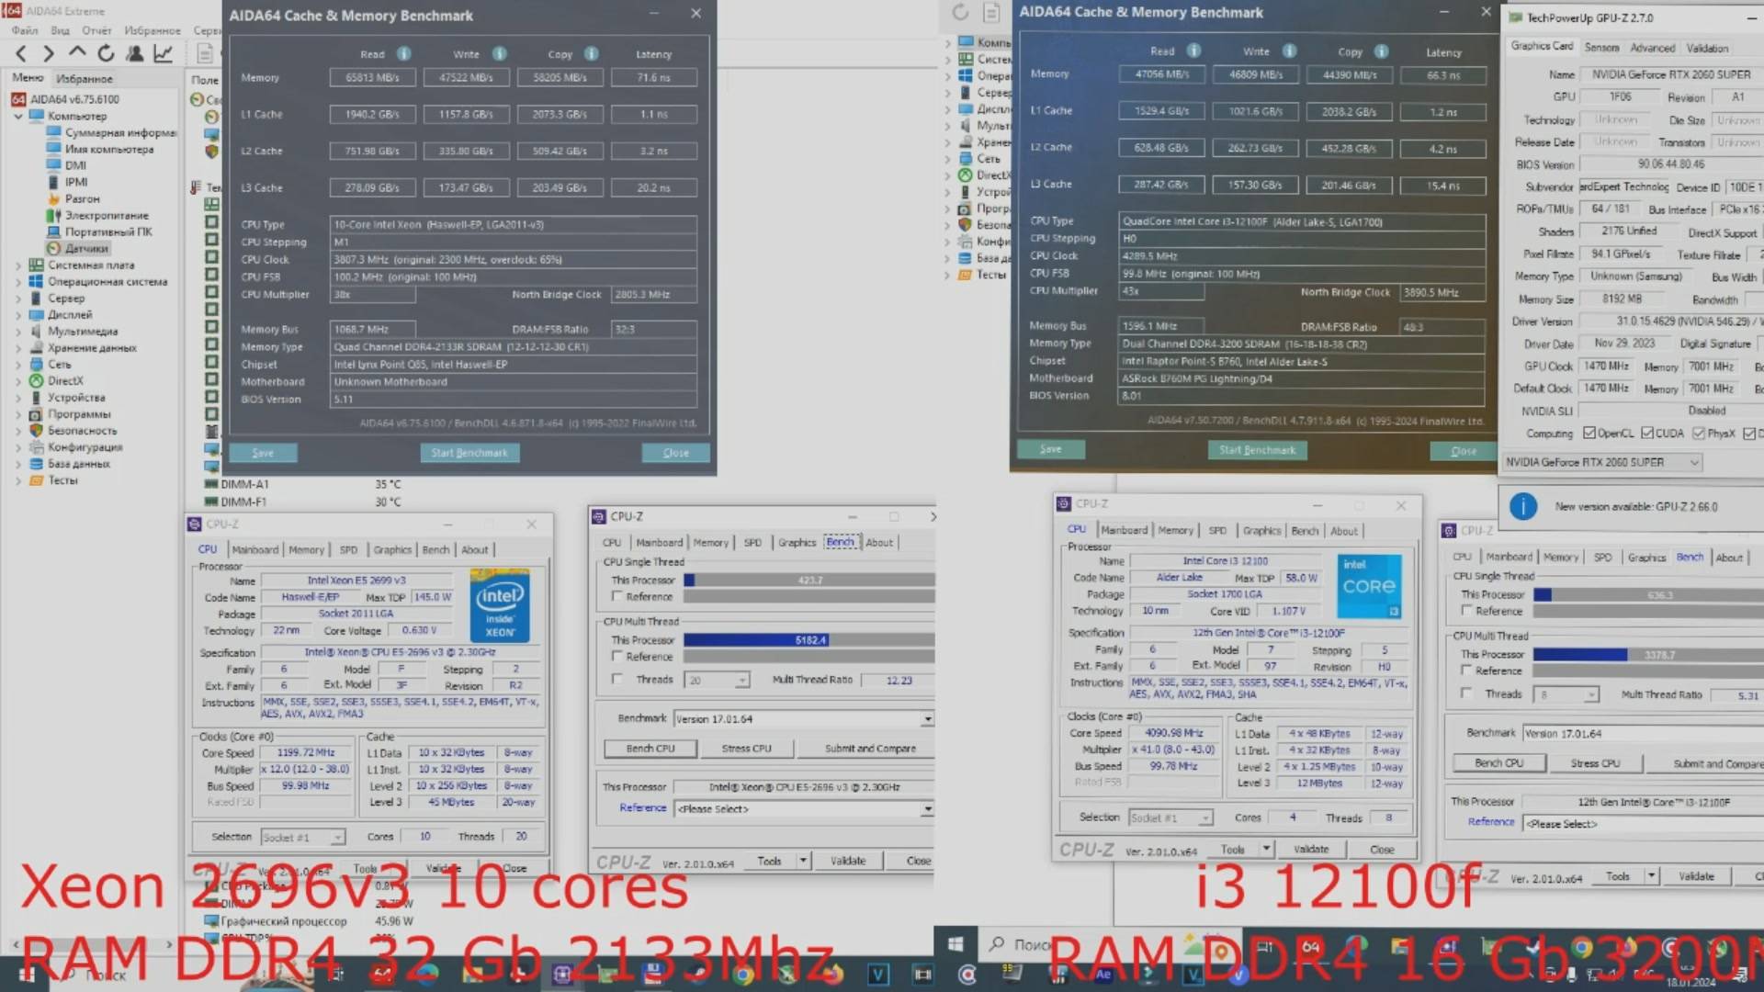
Task: Go back in the left AIDA64 toolbar
Action: click(x=22, y=53)
